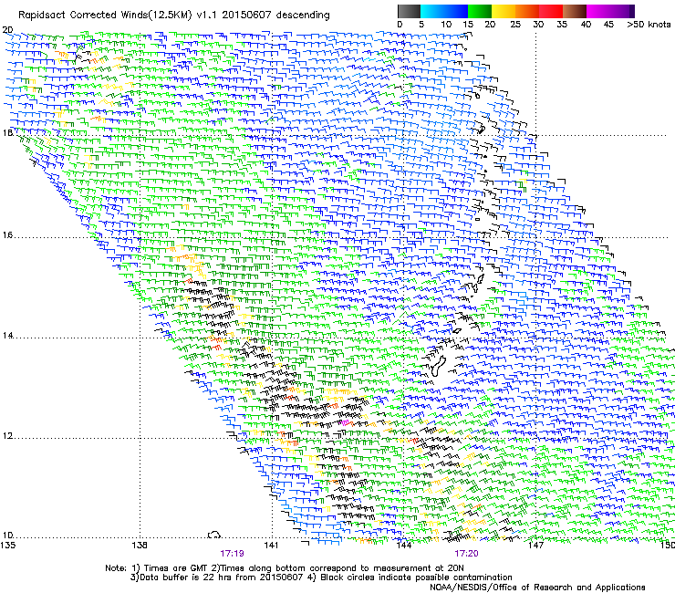Click the magenta wind barb near 12N
Viewport: 675px width, 593px height.
click(345, 422)
